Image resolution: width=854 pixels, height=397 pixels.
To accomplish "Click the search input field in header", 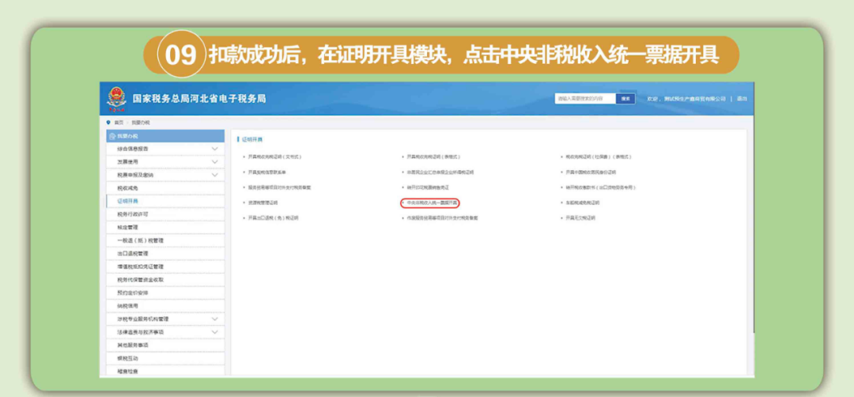I will tap(585, 99).
